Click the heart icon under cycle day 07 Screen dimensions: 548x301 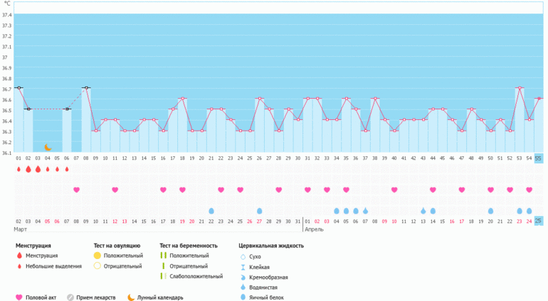tap(76, 190)
